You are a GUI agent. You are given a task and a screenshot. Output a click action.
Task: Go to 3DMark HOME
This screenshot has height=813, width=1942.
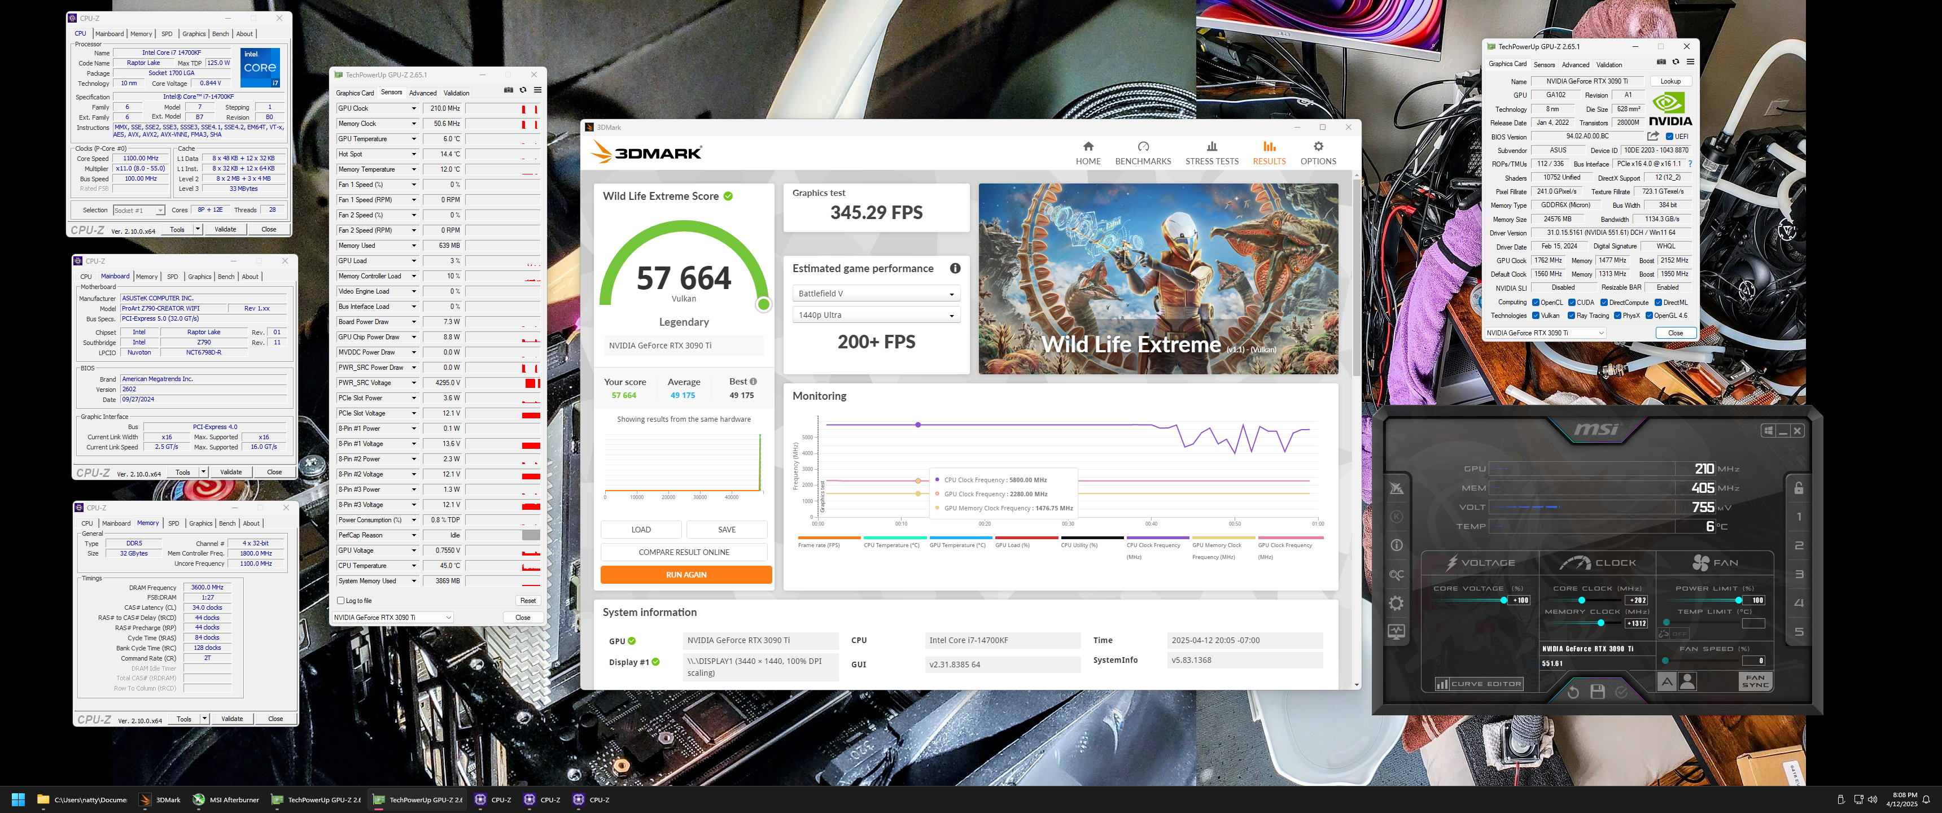(1088, 152)
